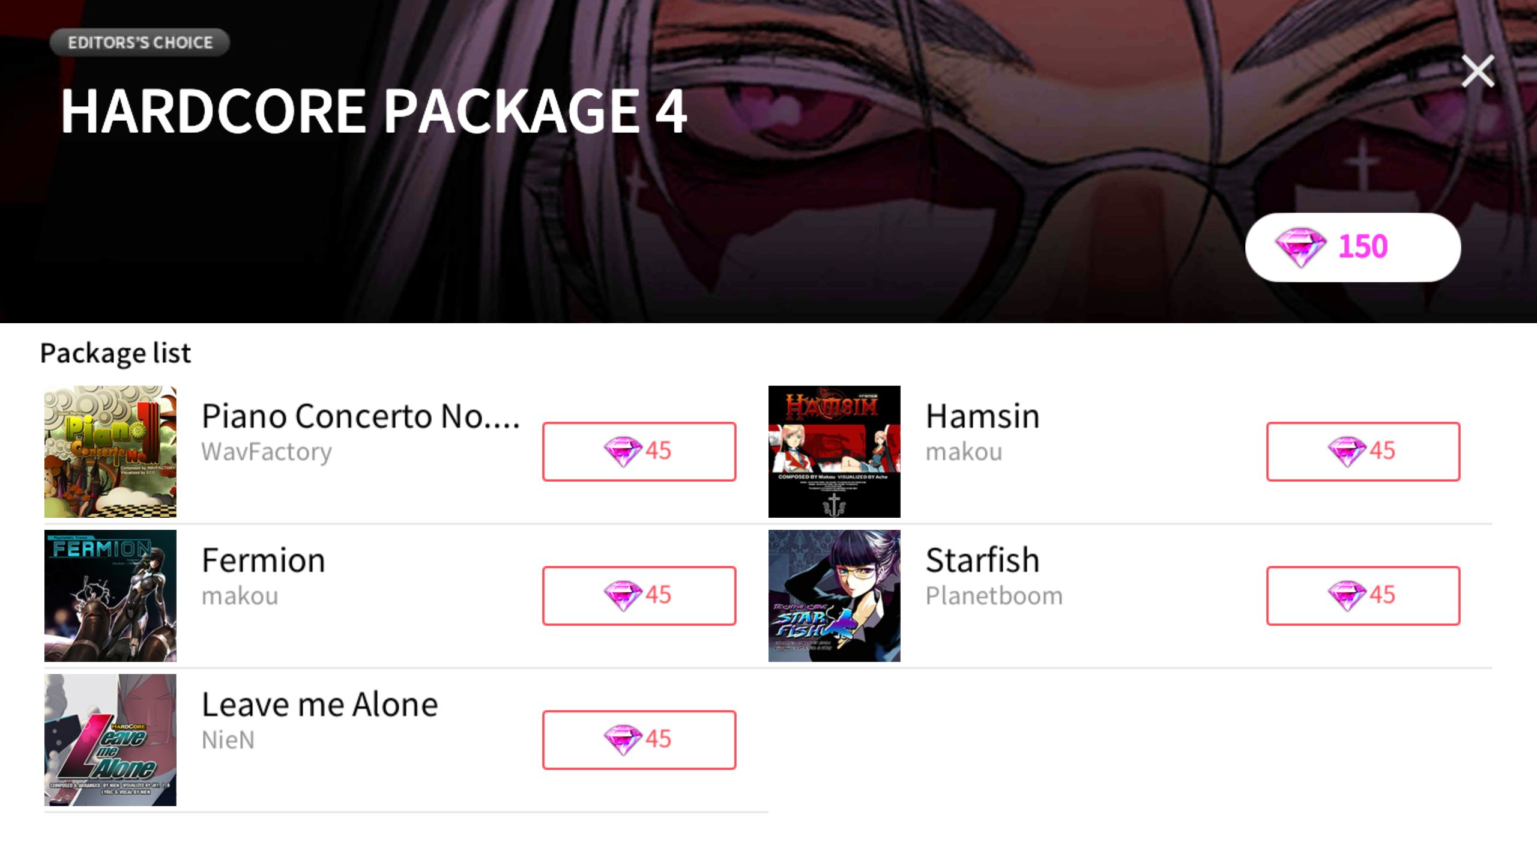Select the Starfish album artwork

point(835,596)
